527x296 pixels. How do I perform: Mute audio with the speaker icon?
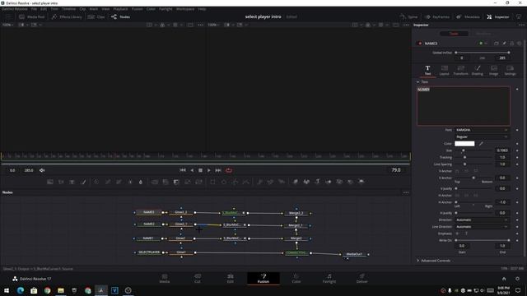(42, 170)
